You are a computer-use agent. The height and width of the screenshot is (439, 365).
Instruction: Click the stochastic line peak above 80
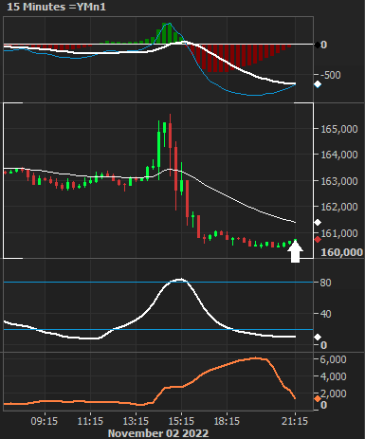(180, 280)
